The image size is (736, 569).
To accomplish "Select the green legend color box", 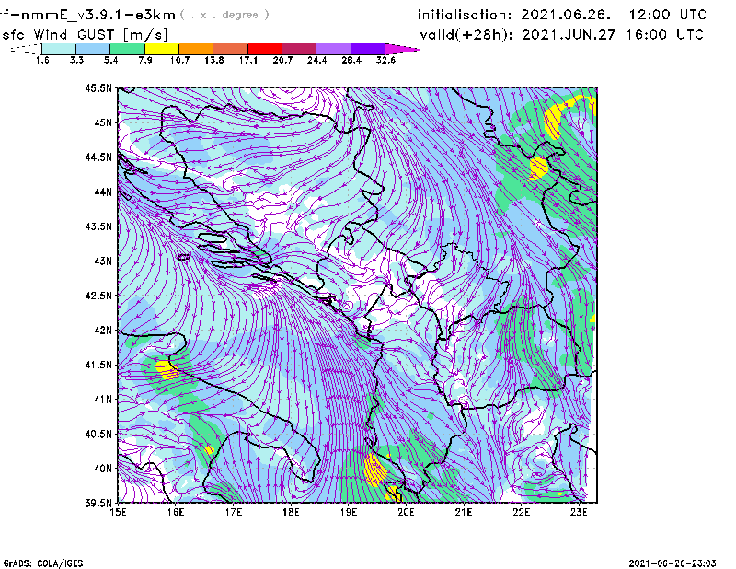I will point(128,49).
